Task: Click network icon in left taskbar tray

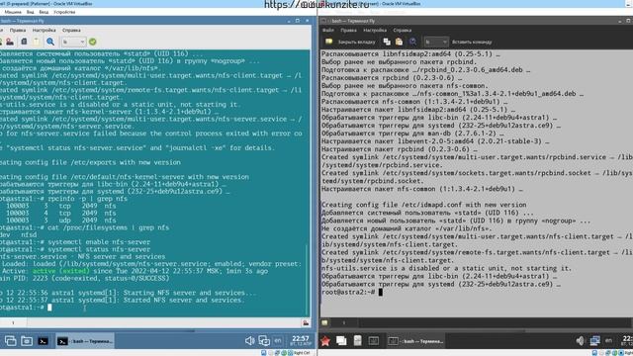Action: coord(264,341)
